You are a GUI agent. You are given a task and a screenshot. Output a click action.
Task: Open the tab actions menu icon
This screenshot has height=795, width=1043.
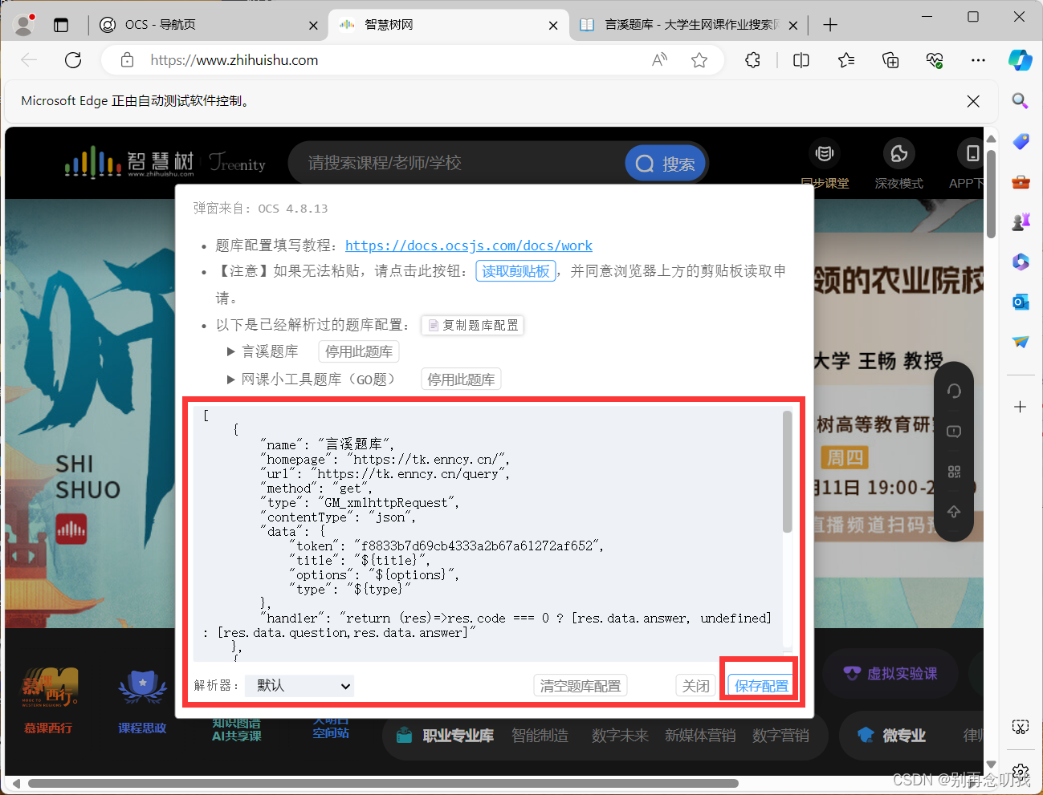[x=61, y=25]
